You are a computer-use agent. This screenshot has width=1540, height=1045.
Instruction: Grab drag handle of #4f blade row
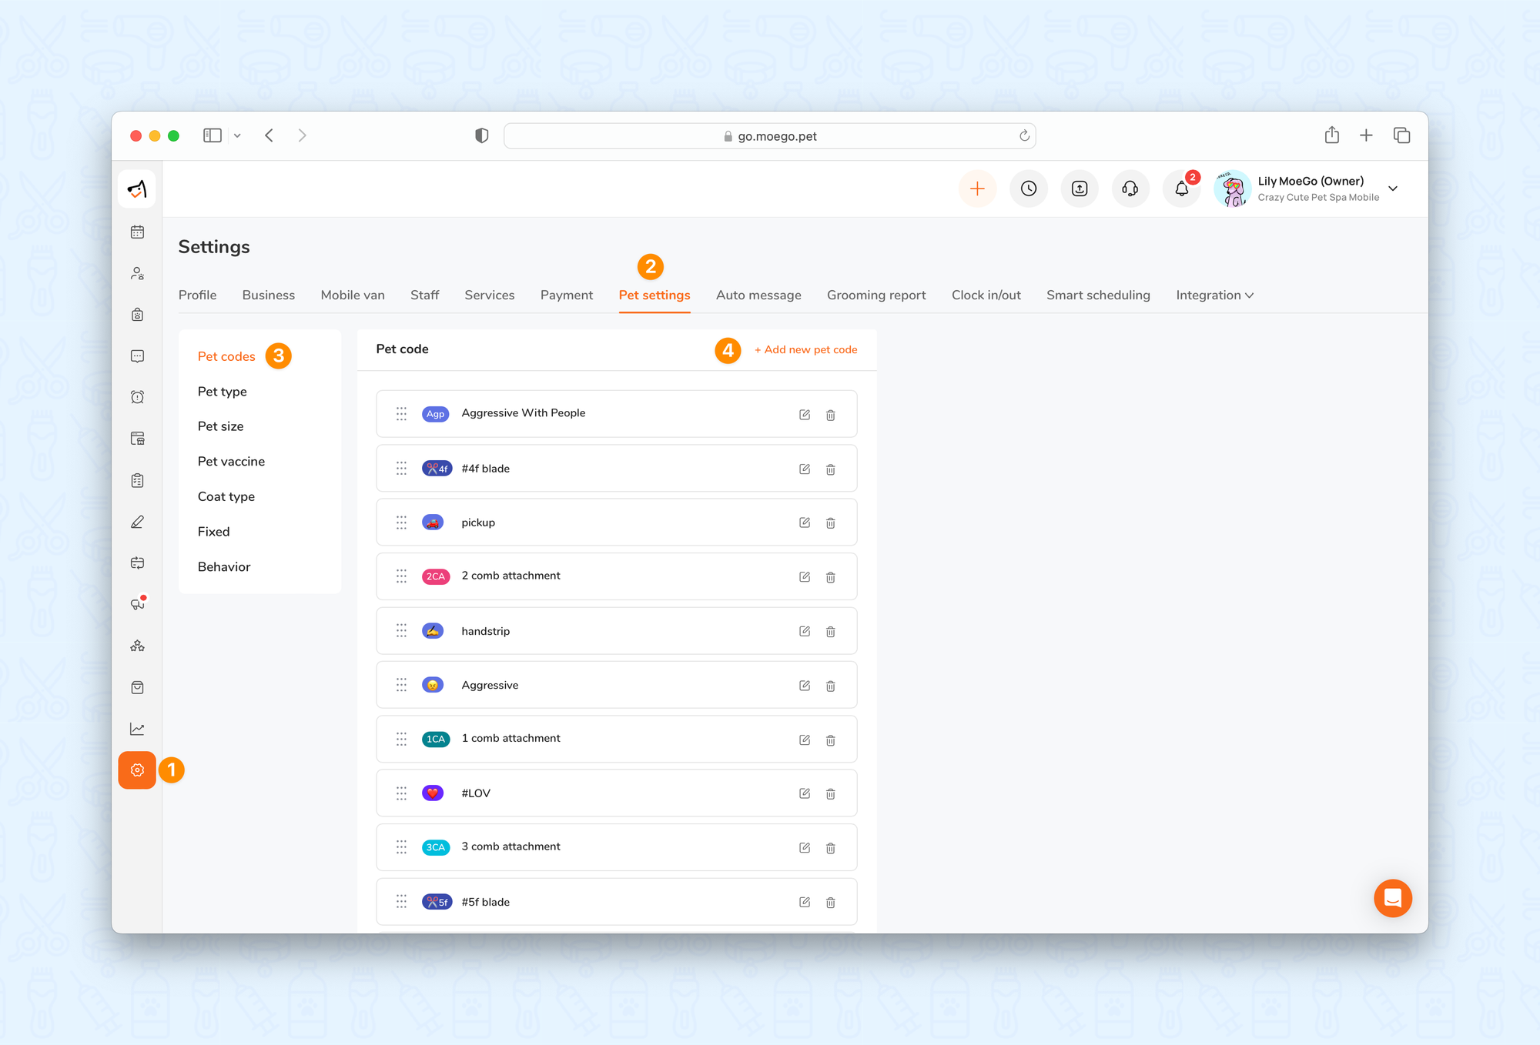[x=401, y=469]
